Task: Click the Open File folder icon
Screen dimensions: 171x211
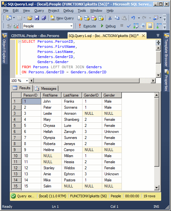Action: click(x=30, y=18)
